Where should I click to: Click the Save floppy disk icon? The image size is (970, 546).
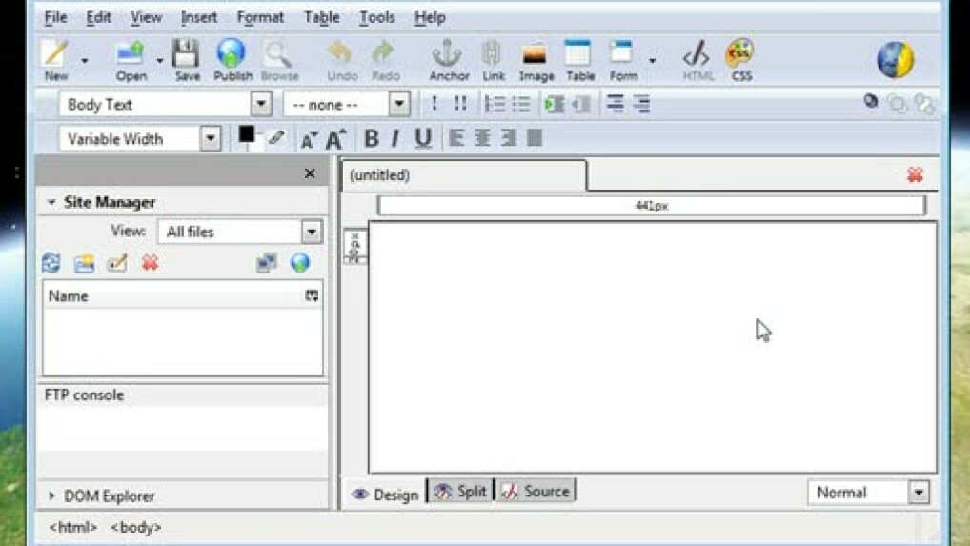[187, 59]
